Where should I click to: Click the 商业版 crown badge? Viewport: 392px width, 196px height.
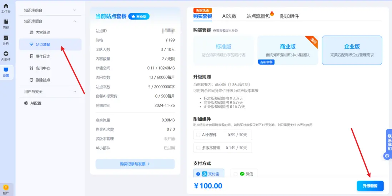click(139, 16)
